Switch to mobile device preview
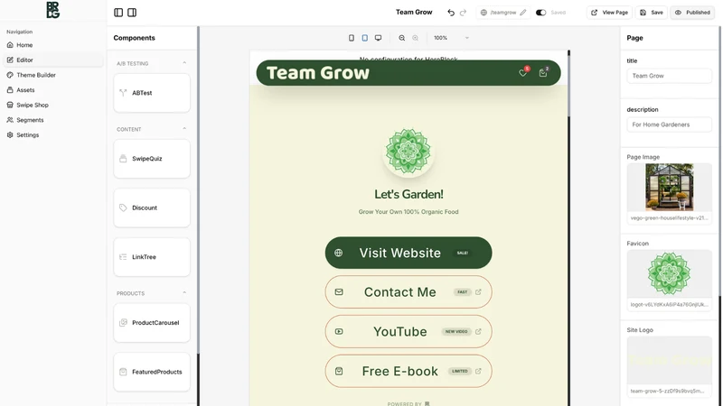 click(352, 38)
